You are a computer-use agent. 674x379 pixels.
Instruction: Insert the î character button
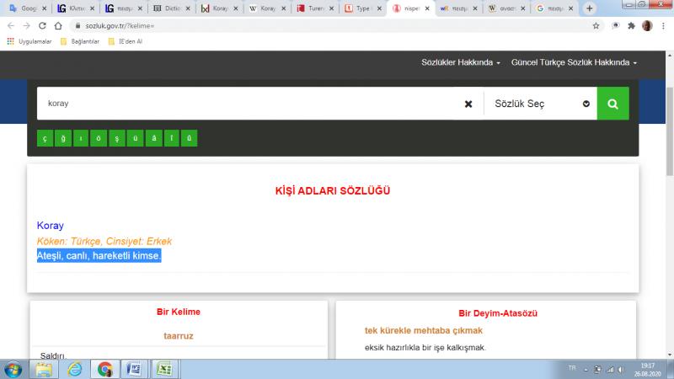172,138
